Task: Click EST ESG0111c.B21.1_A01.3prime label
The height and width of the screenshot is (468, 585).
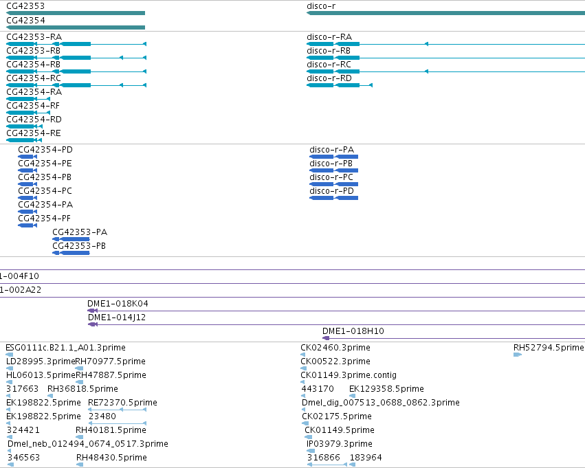Action: pos(66,348)
